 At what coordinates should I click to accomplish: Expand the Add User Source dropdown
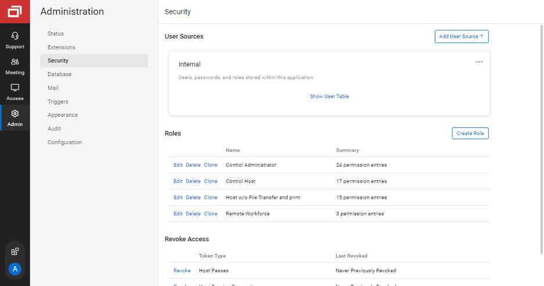click(461, 37)
